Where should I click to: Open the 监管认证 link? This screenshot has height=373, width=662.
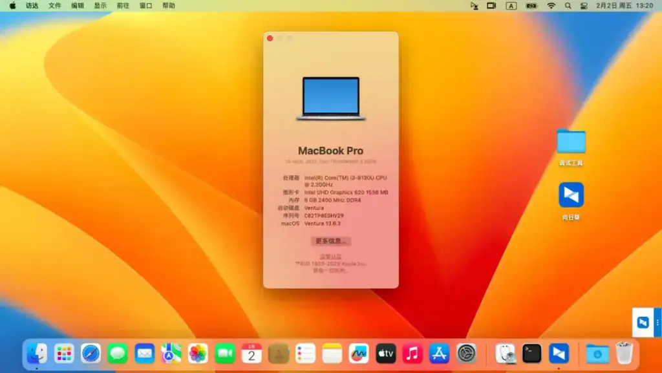[330, 256]
